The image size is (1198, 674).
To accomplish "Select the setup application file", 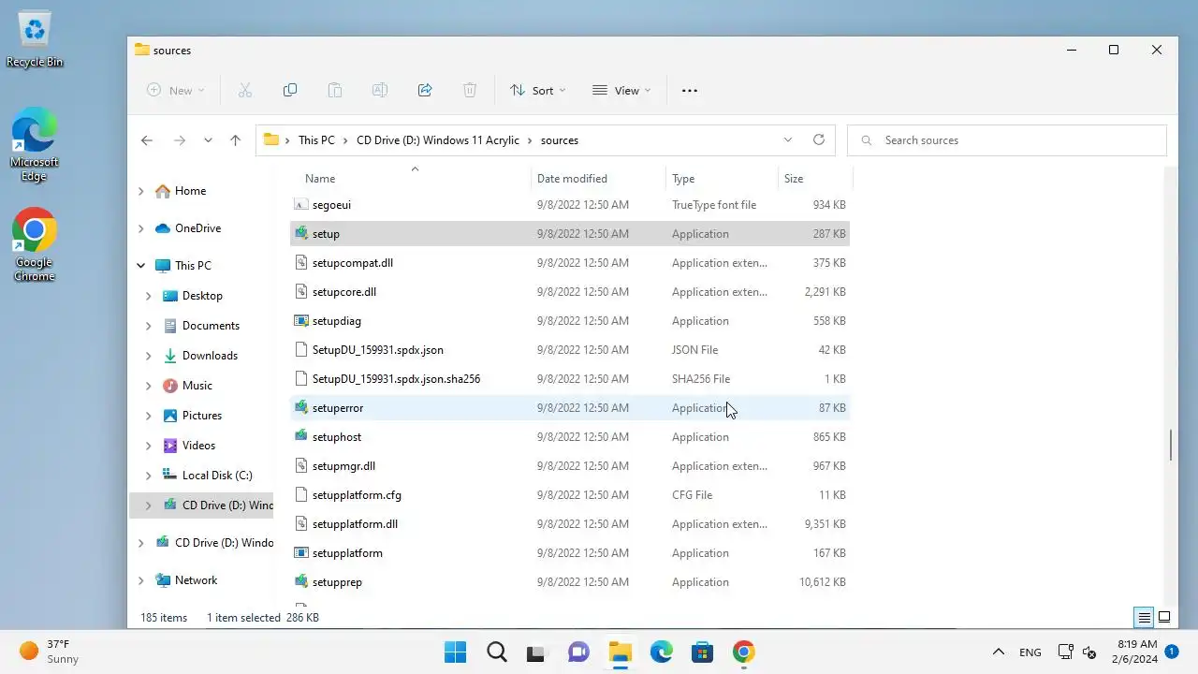I will (x=570, y=234).
